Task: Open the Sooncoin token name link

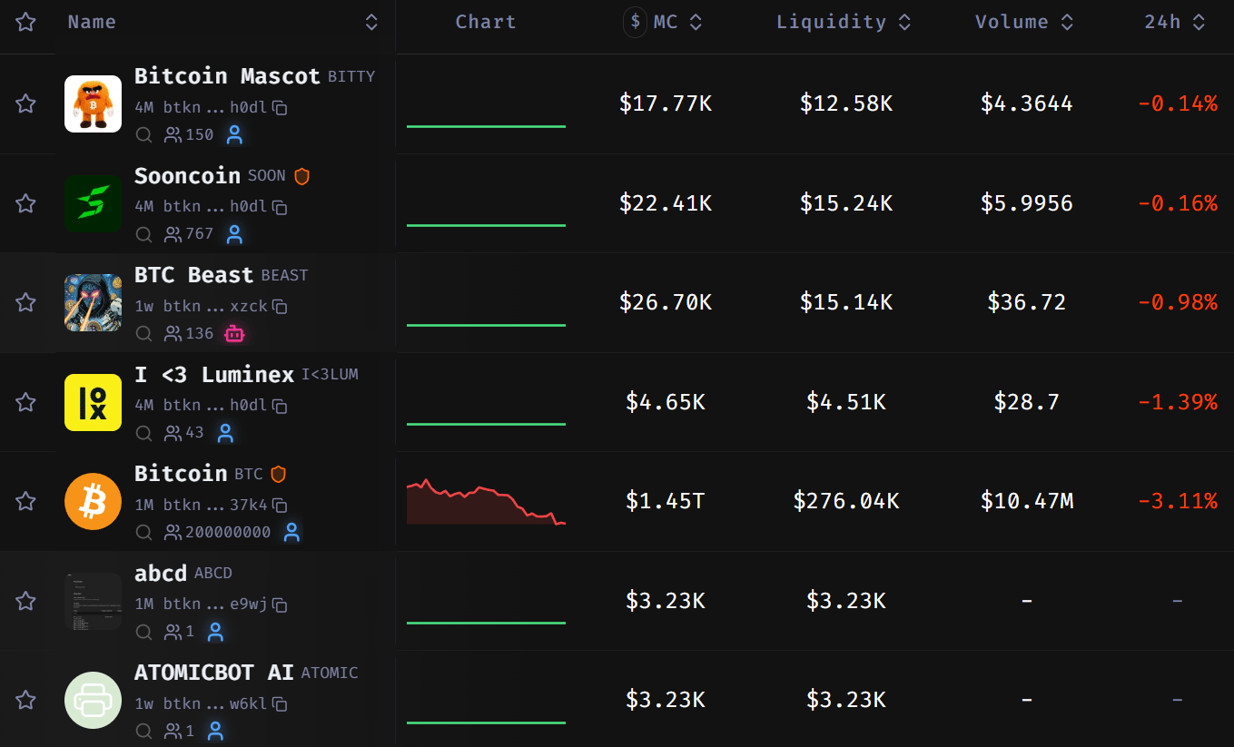Action: click(x=187, y=175)
